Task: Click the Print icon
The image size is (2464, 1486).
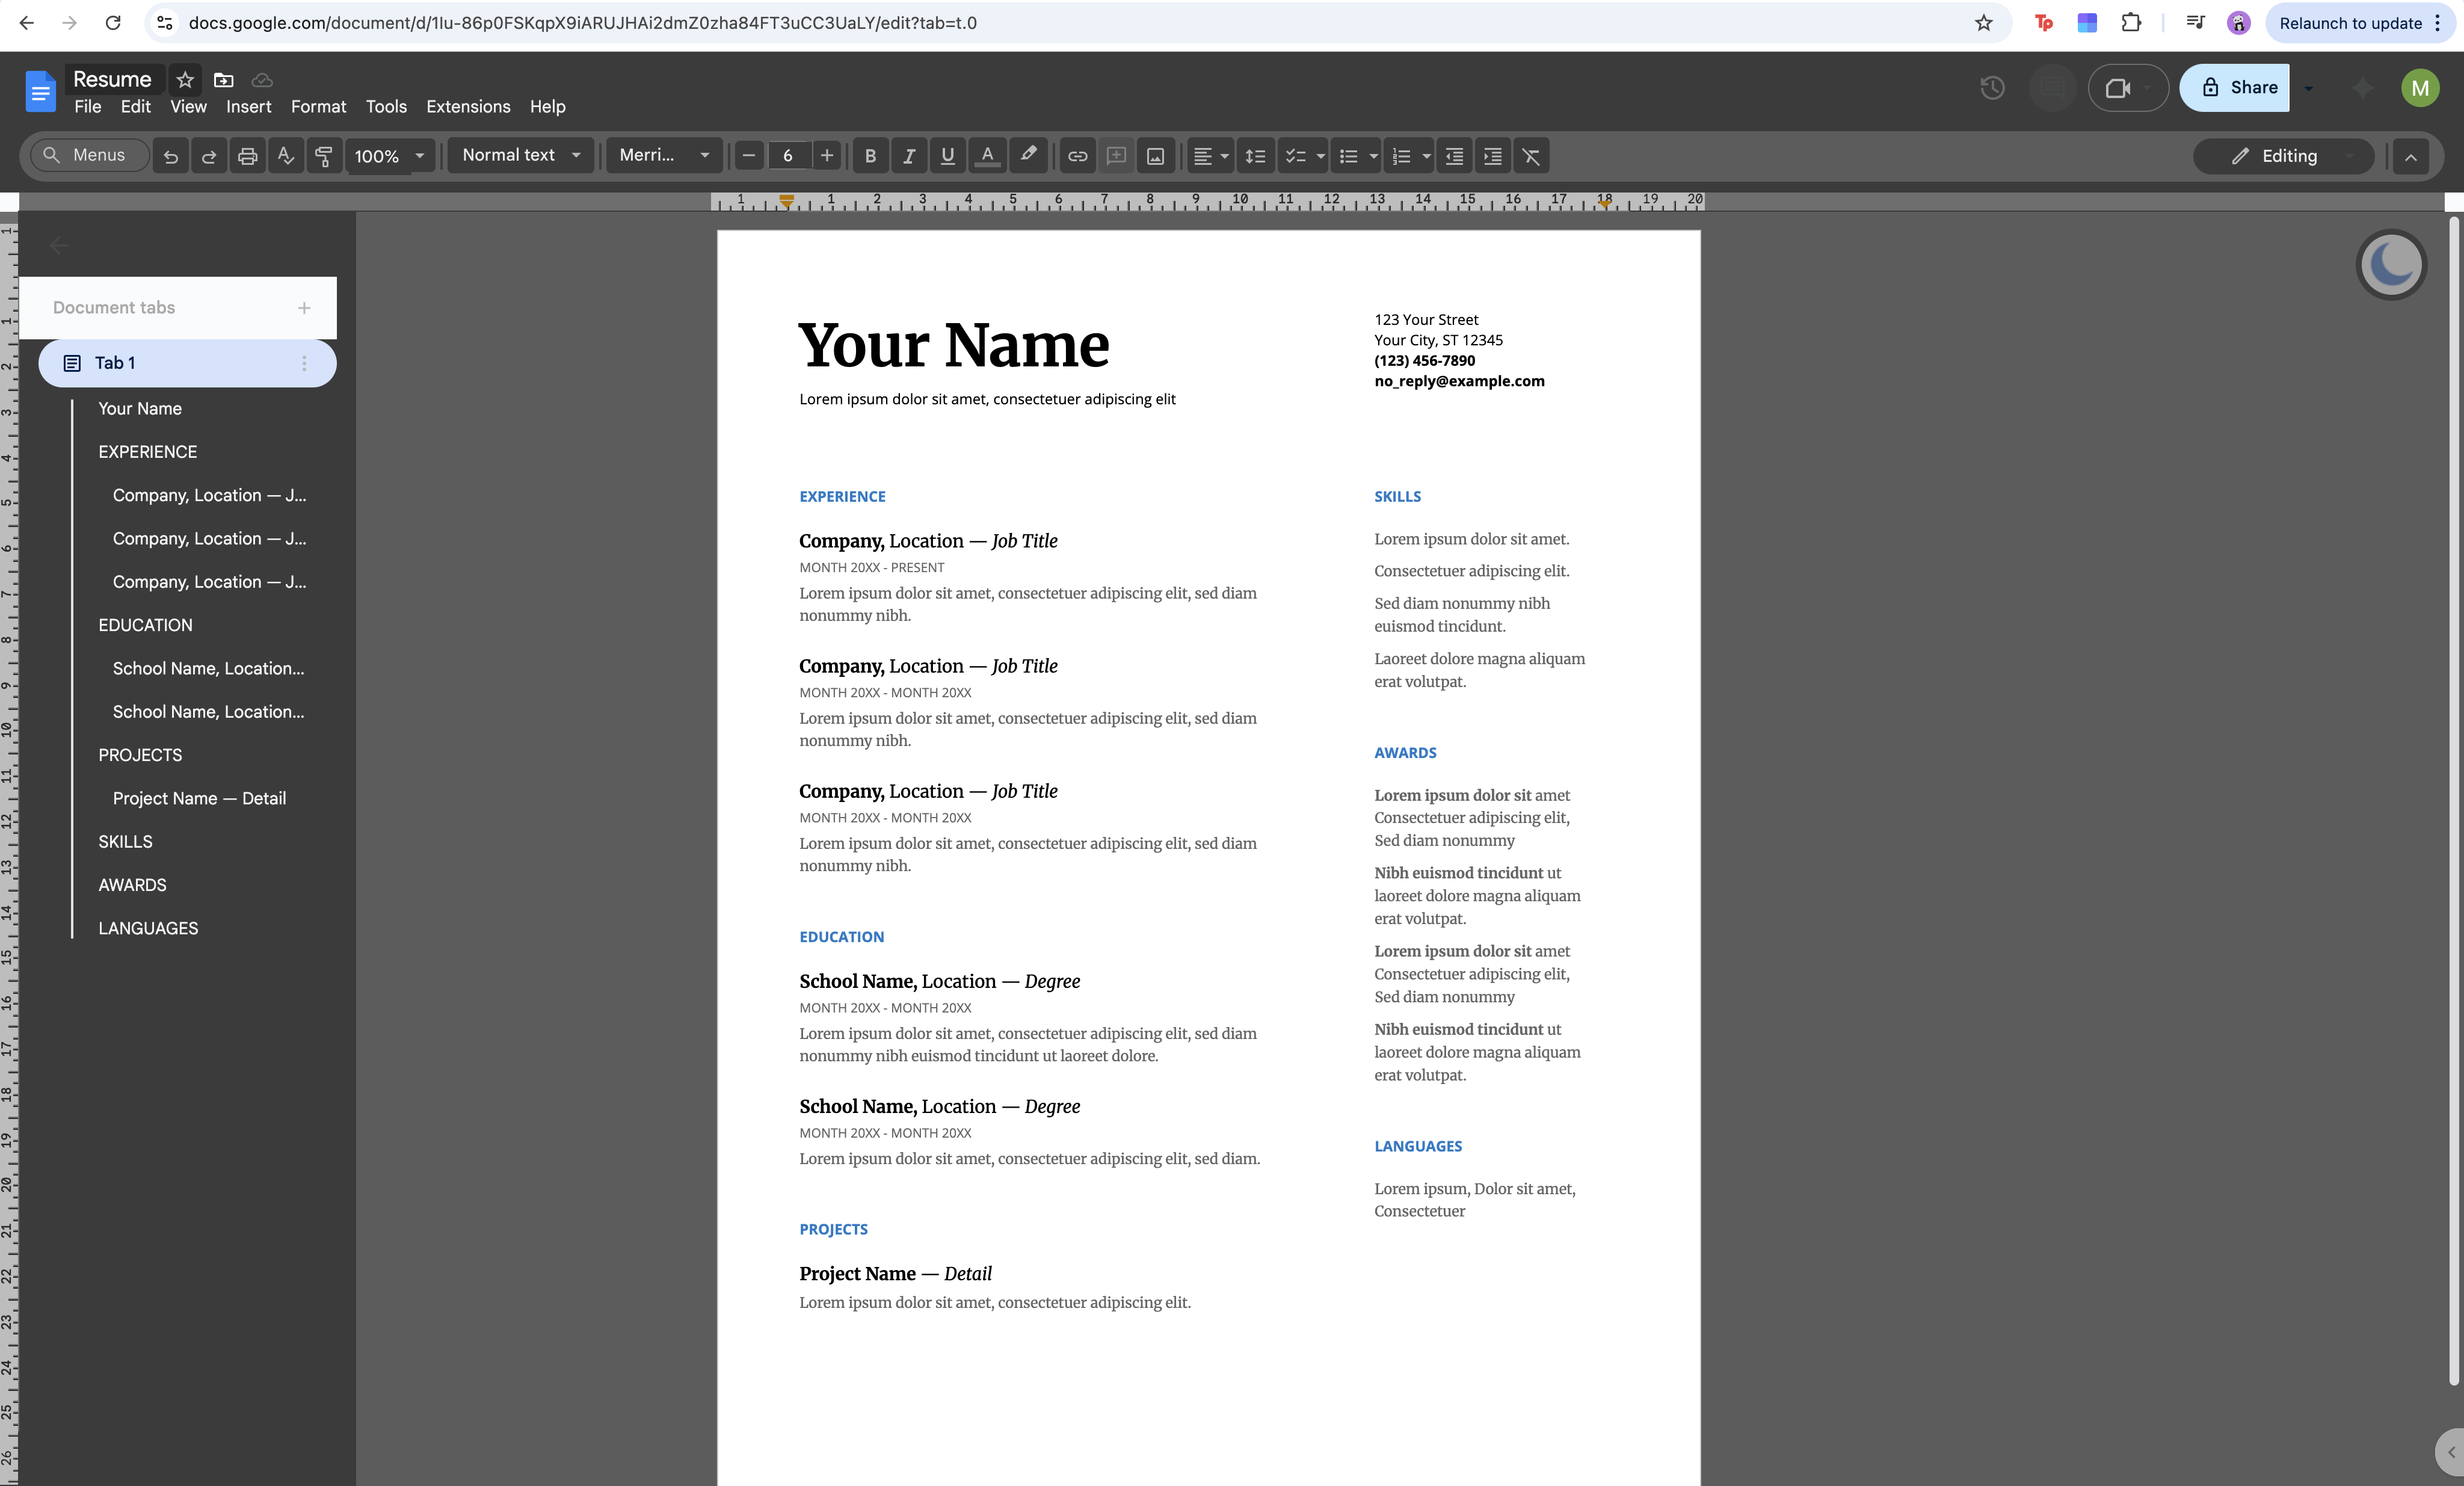Action: pyautogui.click(x=247, y=156)
